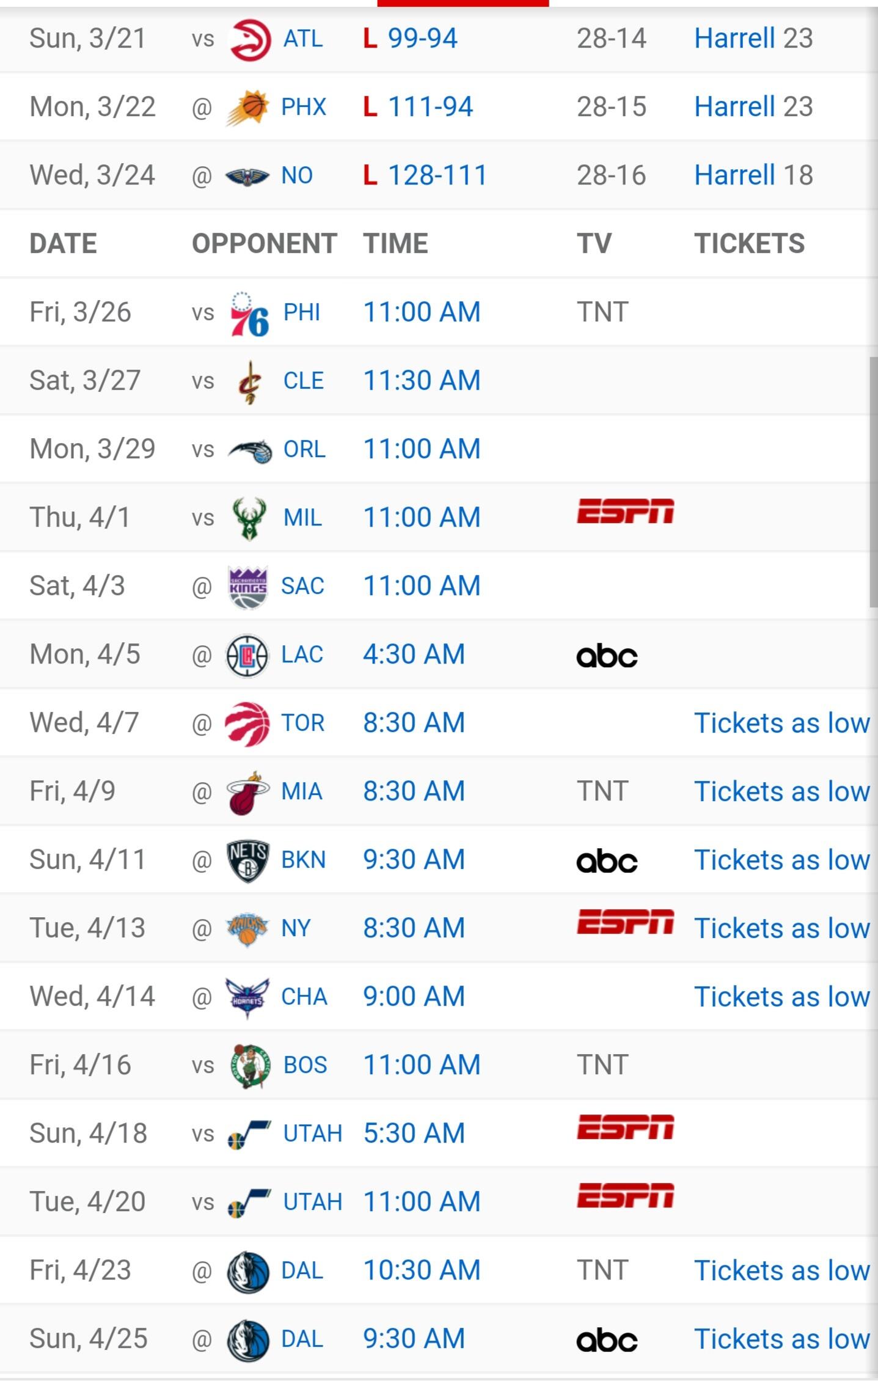Click the vertical scrollbar thumb
The width and height of the screenshot is (878, 1392).
(873, 483)
